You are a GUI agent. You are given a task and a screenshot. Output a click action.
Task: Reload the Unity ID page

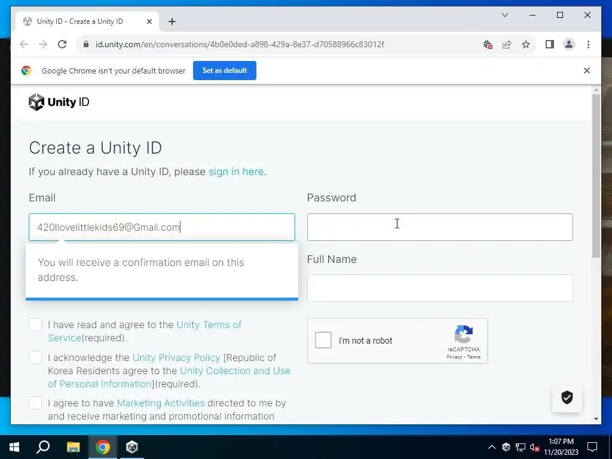62,44
